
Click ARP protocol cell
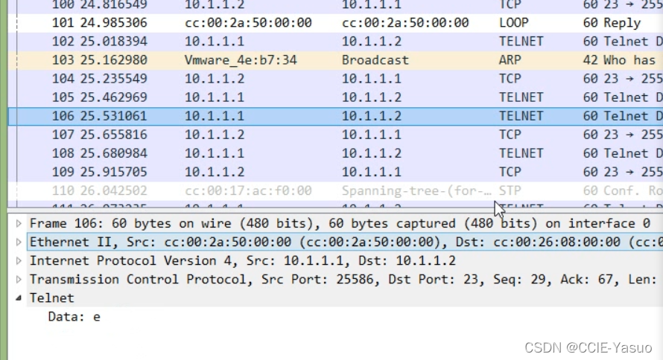pyautogui.click(x=510, y=60)
